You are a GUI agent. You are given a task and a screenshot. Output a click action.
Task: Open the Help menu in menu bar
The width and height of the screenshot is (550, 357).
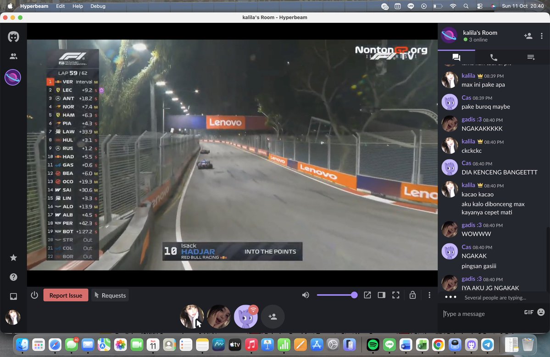[78, 6]
